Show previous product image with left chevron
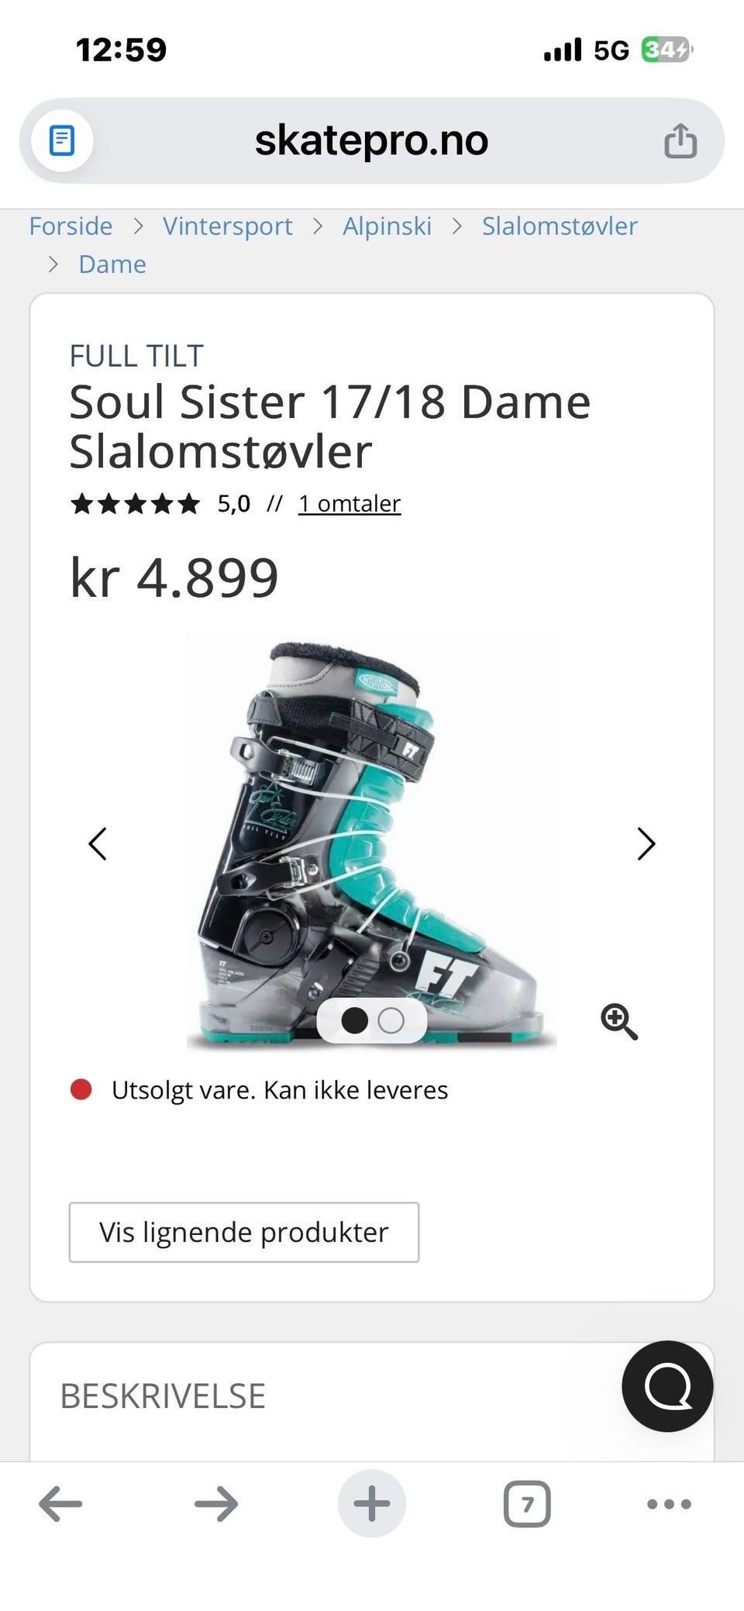The image size is (744, 1611). click(x=98, y=843)
